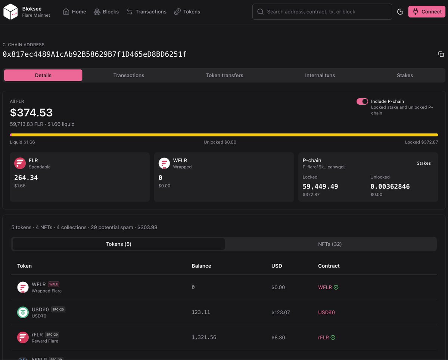Click the WFLR verified checkmark icon
The image size is (448, 360).
336,287
